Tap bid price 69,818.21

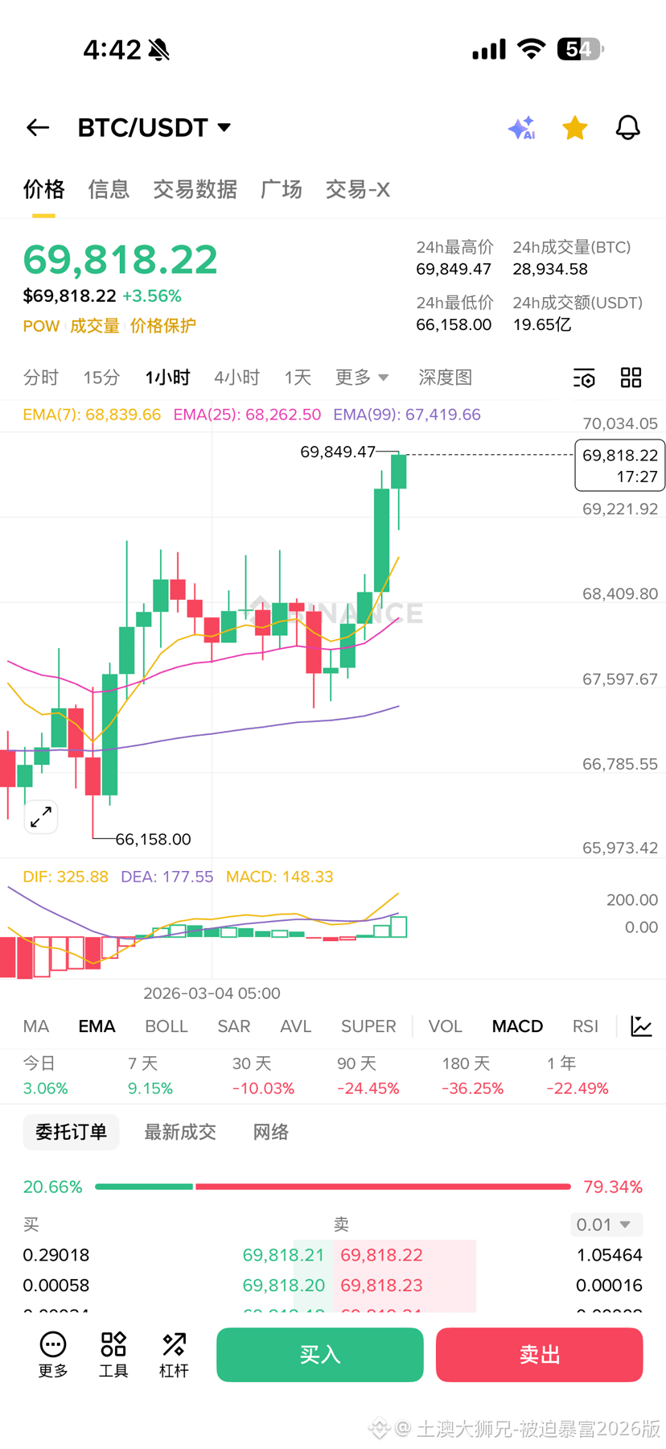tap(283, 1255)
